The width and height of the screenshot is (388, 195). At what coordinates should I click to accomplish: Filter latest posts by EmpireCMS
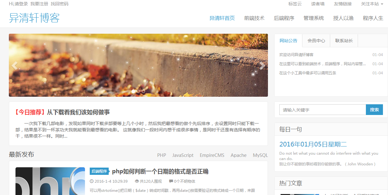point(212,155)
